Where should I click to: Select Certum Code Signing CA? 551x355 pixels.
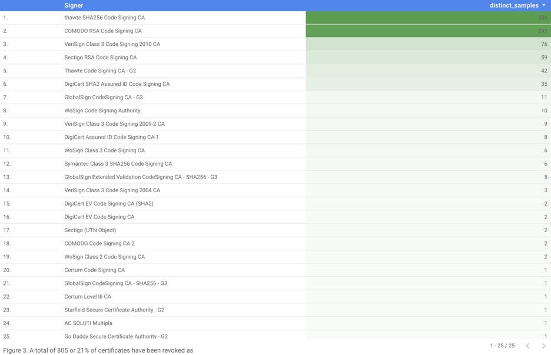[x=95, y=270]
